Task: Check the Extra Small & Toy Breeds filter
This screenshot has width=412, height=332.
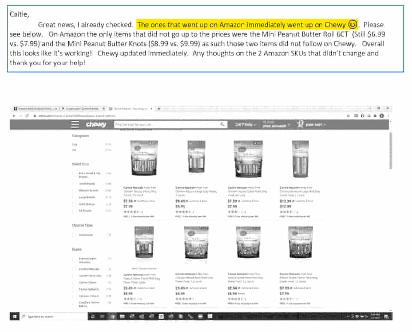Action: (x=74, y=174)
